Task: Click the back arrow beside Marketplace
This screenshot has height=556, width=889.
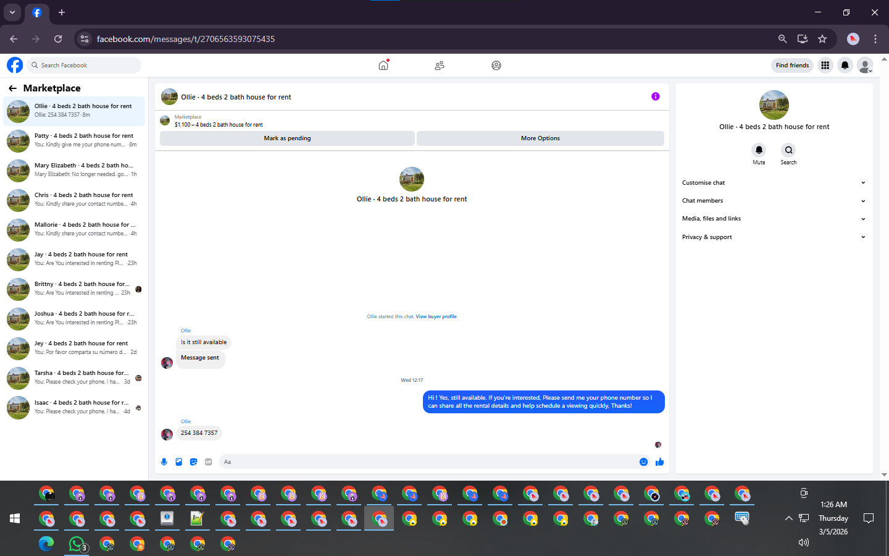Action: coord(12,88)
